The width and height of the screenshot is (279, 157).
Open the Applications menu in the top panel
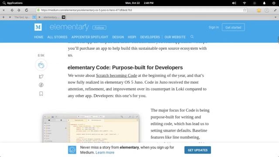[13, 3]
